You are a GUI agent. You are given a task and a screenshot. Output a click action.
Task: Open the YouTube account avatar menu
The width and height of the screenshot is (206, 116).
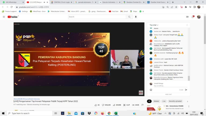coord(199,17)
